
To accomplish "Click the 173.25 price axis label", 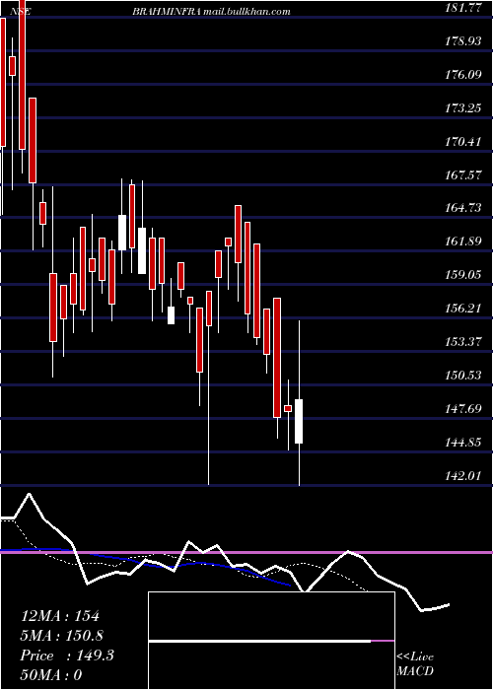I will (462, 107).
